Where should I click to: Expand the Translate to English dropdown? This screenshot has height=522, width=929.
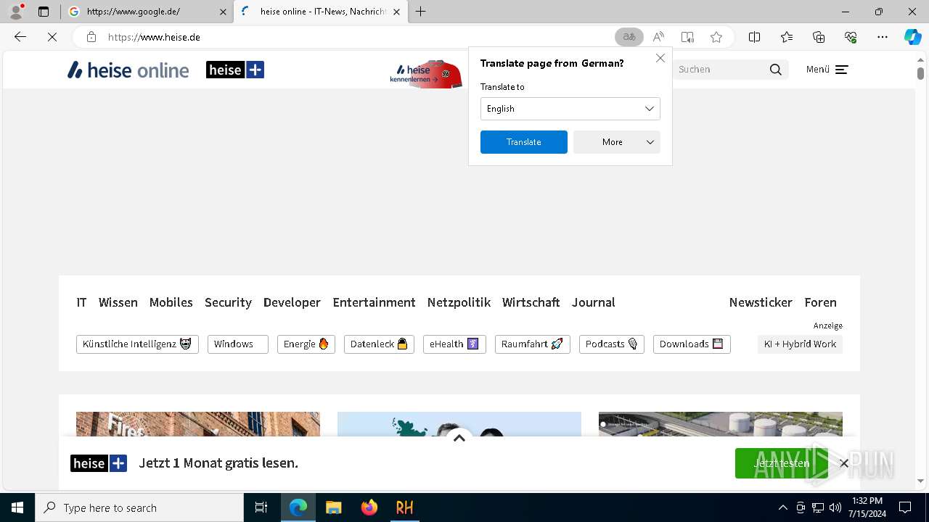(570, 109)
